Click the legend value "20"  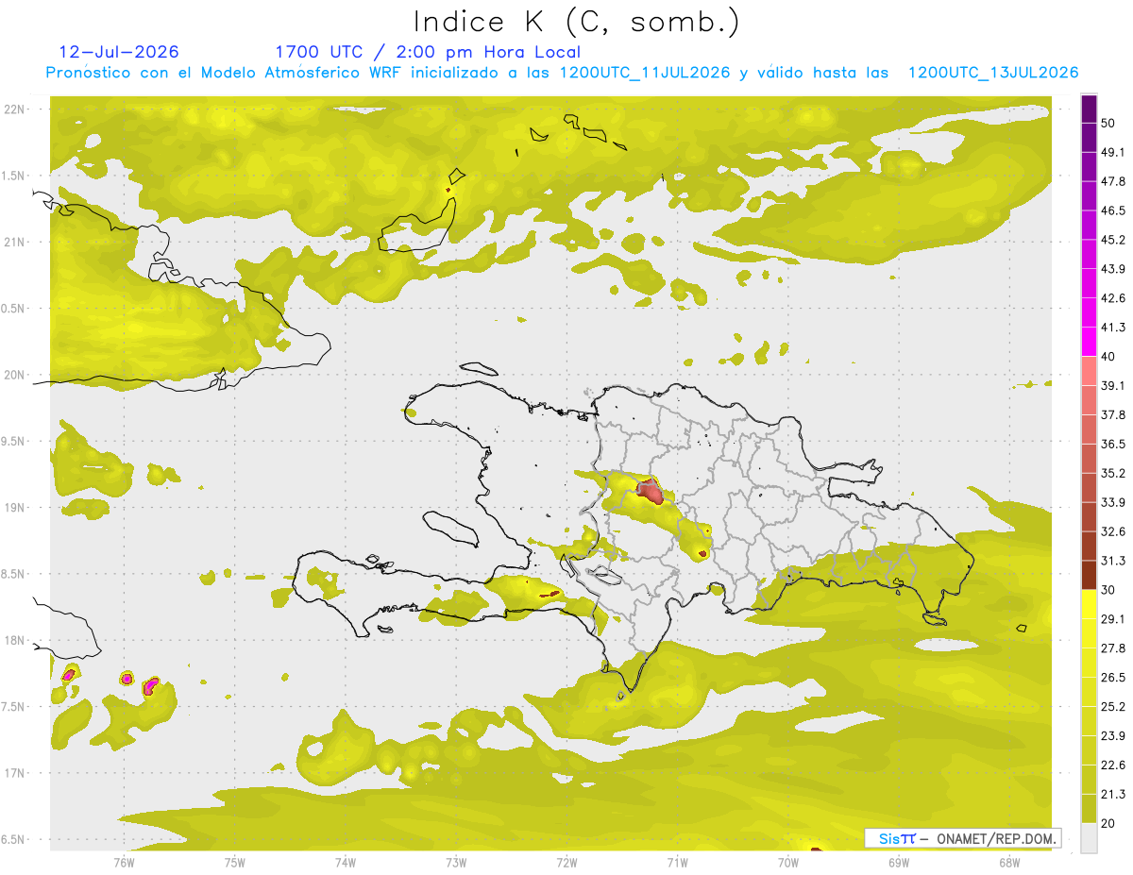1109,823
